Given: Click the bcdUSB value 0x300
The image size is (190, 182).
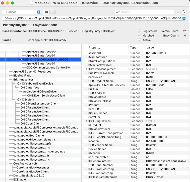Looking at the screenshot, I should [150, 109].
